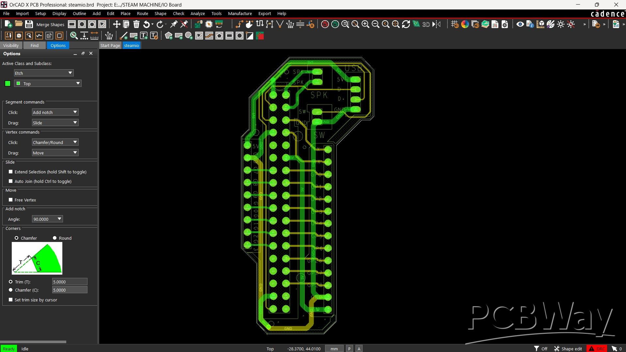626x352 pixels.
Task: Open the Active Class Etch dropdown
Action: pyautogui.click(x=43, y=73)
